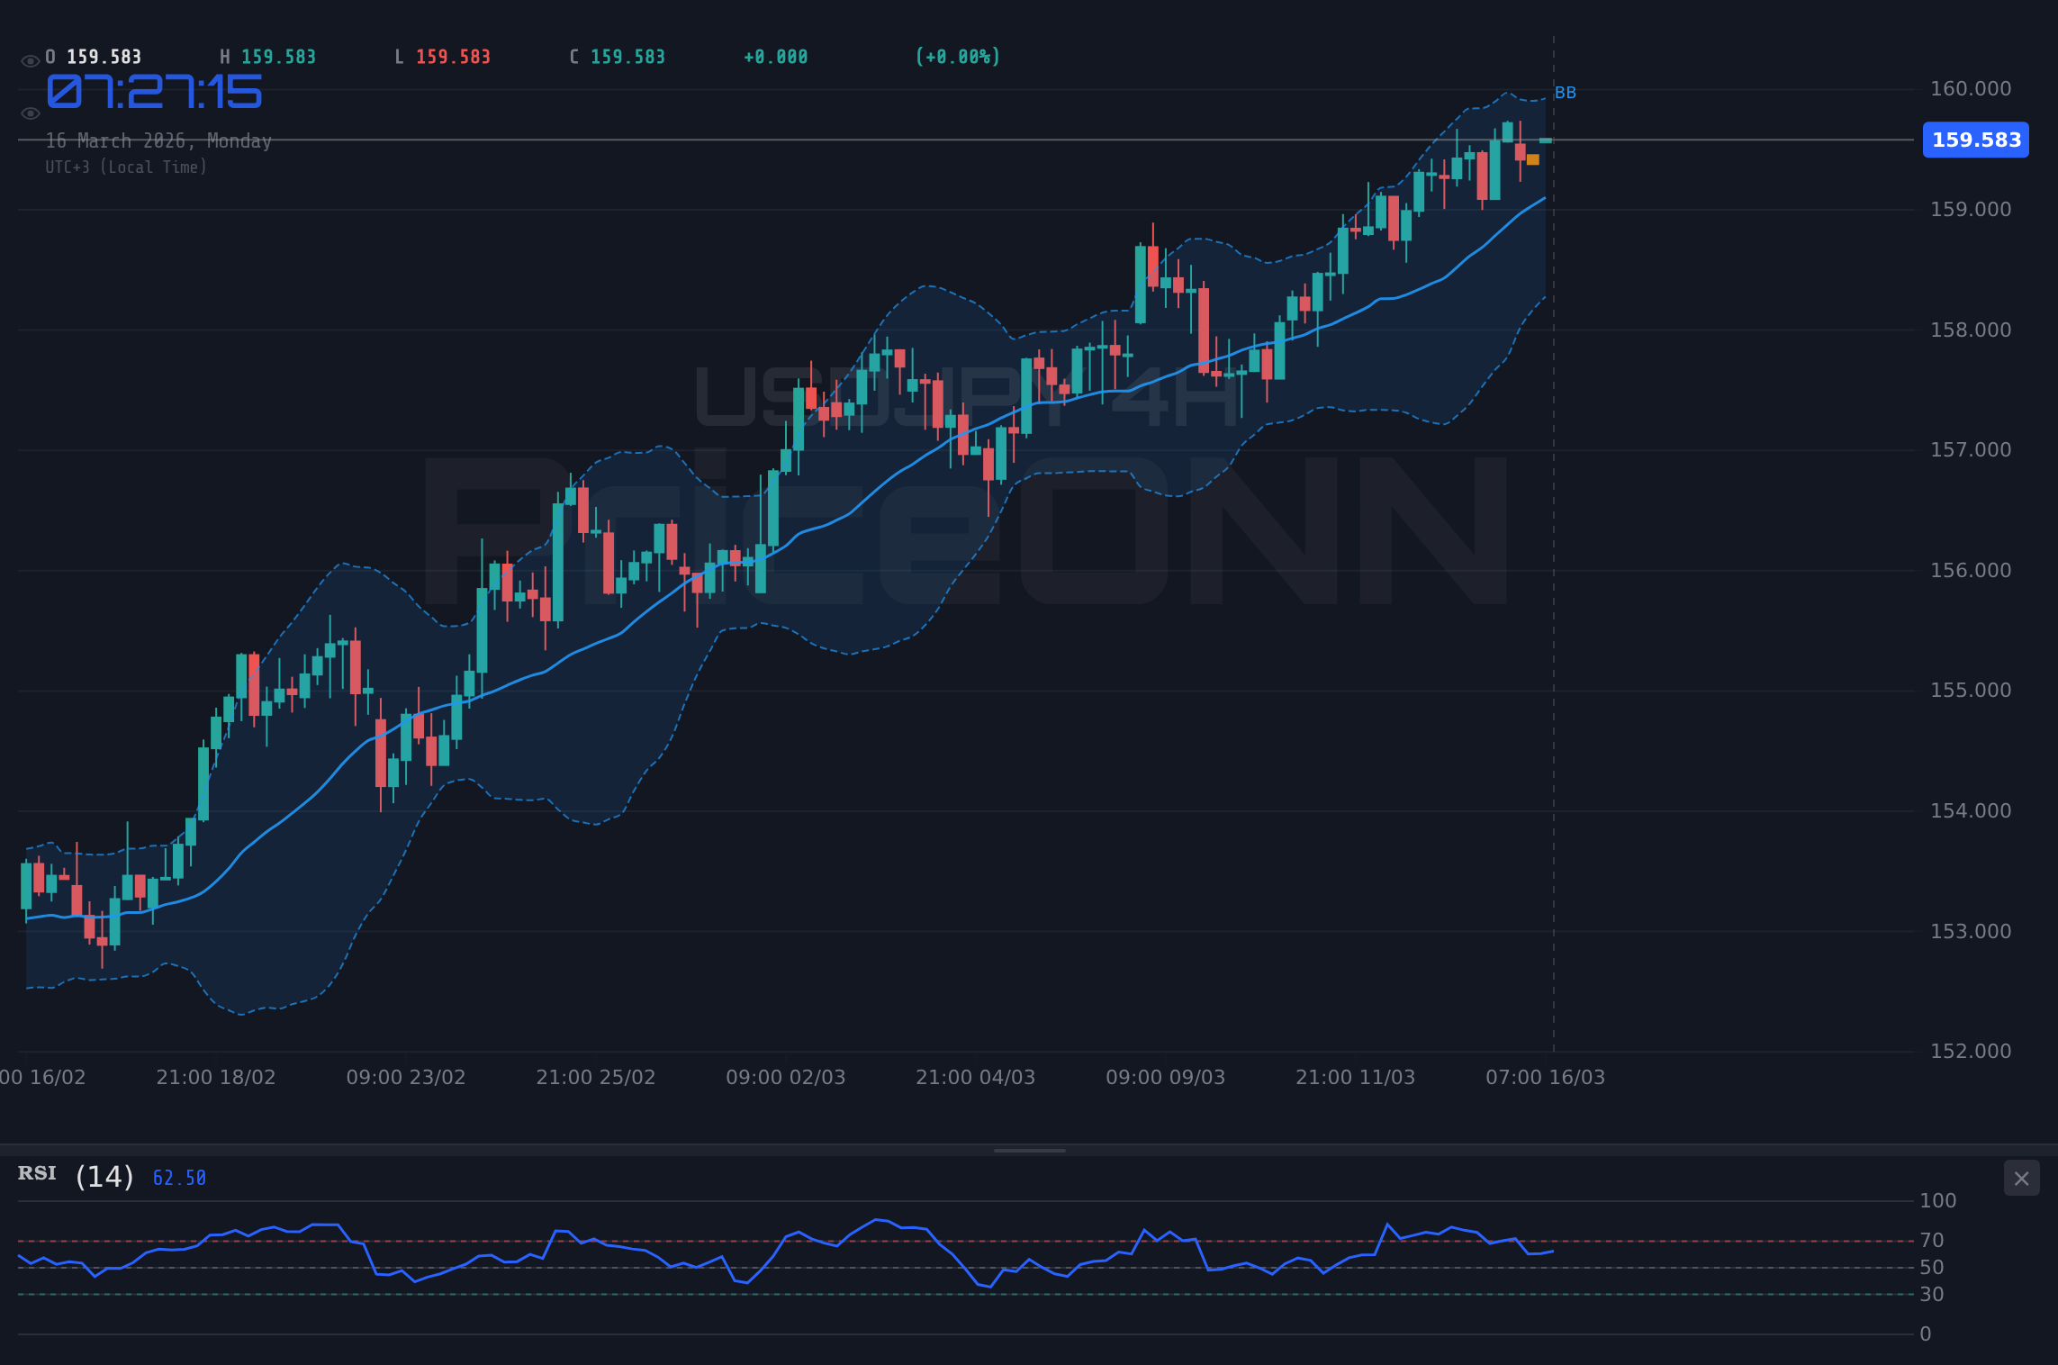Screen dimensions: 2058x1365
Task: Select the H 159.583 high value
Action: [x=266, y=56]
